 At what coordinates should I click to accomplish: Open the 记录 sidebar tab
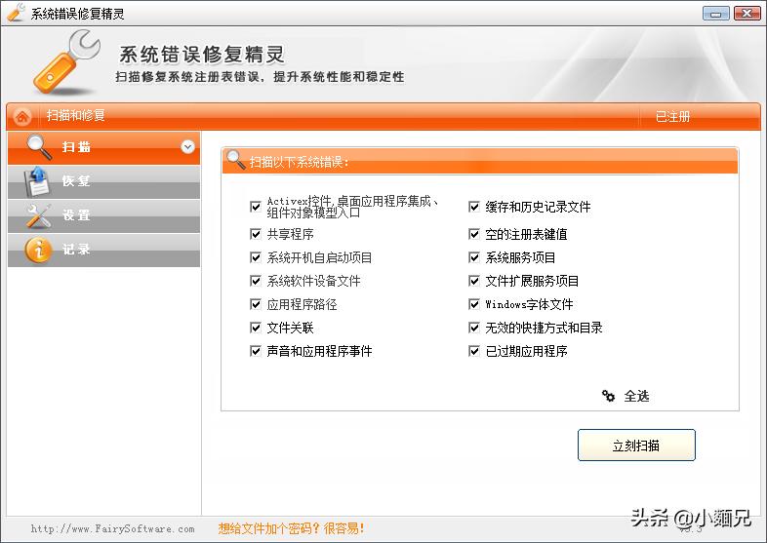coord(103,251)
